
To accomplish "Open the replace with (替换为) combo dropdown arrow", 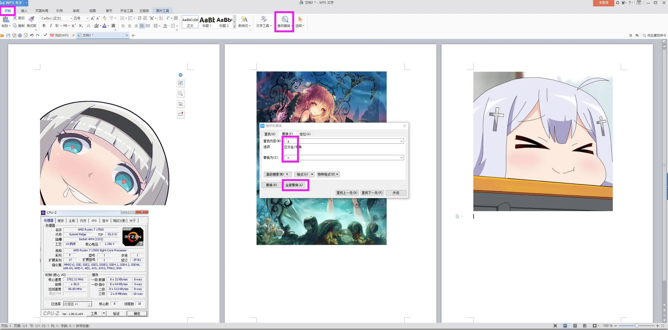I will point(401,158).
